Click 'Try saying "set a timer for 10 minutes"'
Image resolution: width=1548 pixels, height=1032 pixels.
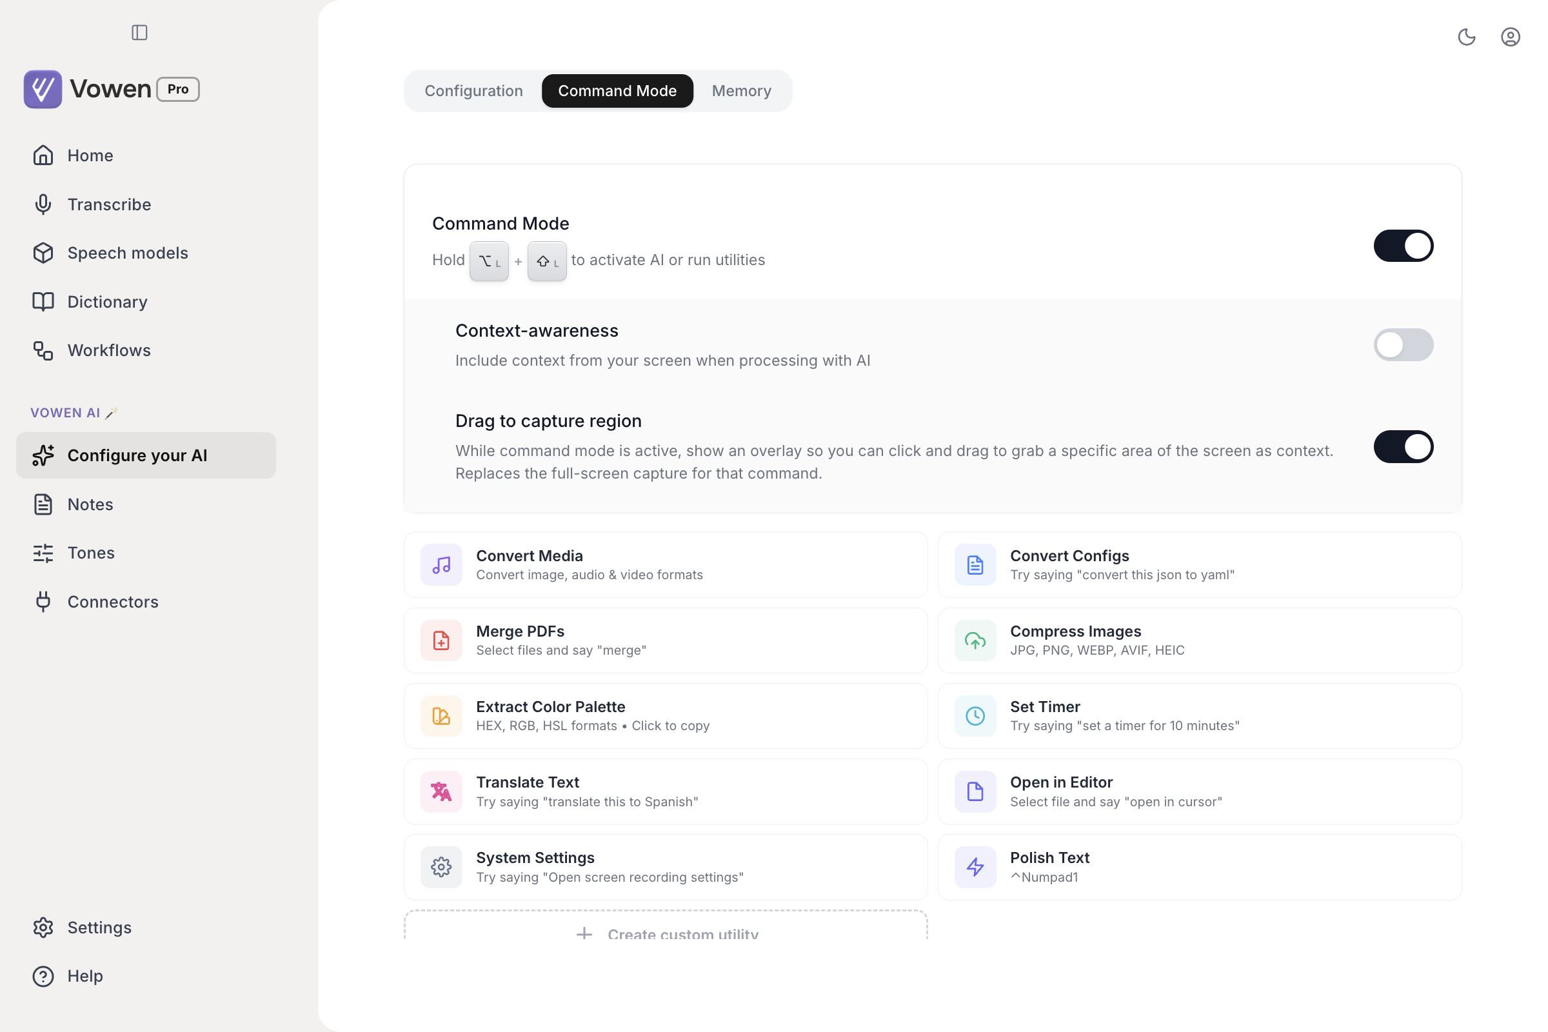(1125, 726)
